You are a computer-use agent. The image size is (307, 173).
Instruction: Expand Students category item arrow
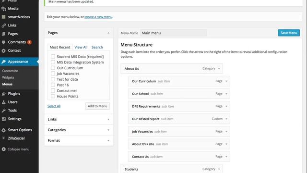pos(219,169)
